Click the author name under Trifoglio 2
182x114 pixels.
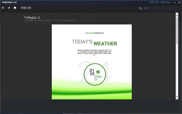click(30, 20)
